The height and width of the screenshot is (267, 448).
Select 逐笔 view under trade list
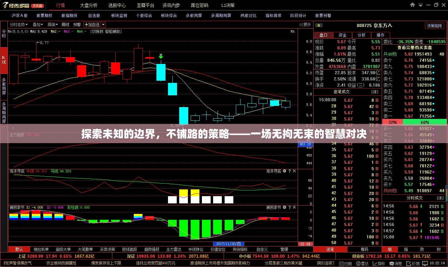point(330,249)
